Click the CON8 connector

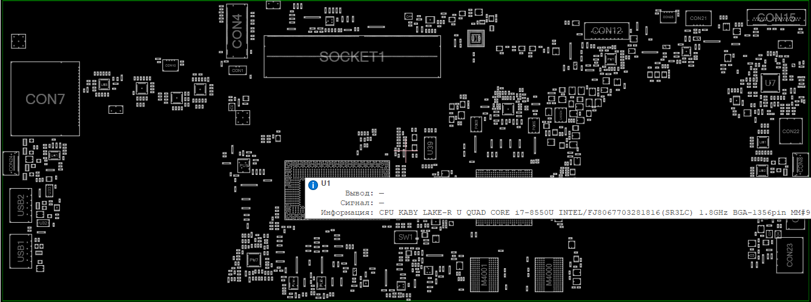pos(800,164)
